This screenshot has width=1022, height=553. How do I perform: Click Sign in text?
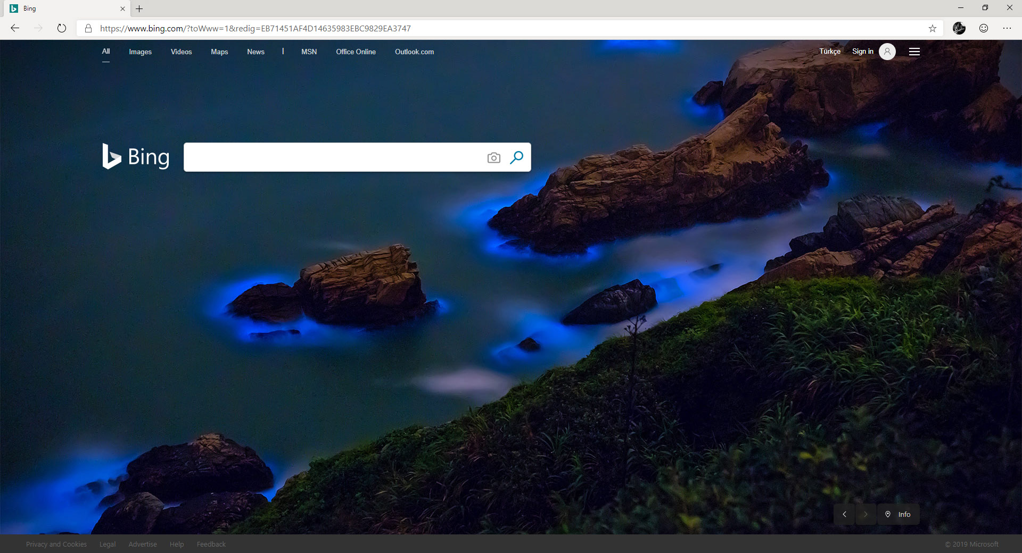click(863, 51)
